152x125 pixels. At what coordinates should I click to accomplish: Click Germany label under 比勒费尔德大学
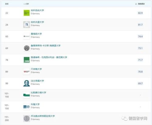(x=36, y=96)
